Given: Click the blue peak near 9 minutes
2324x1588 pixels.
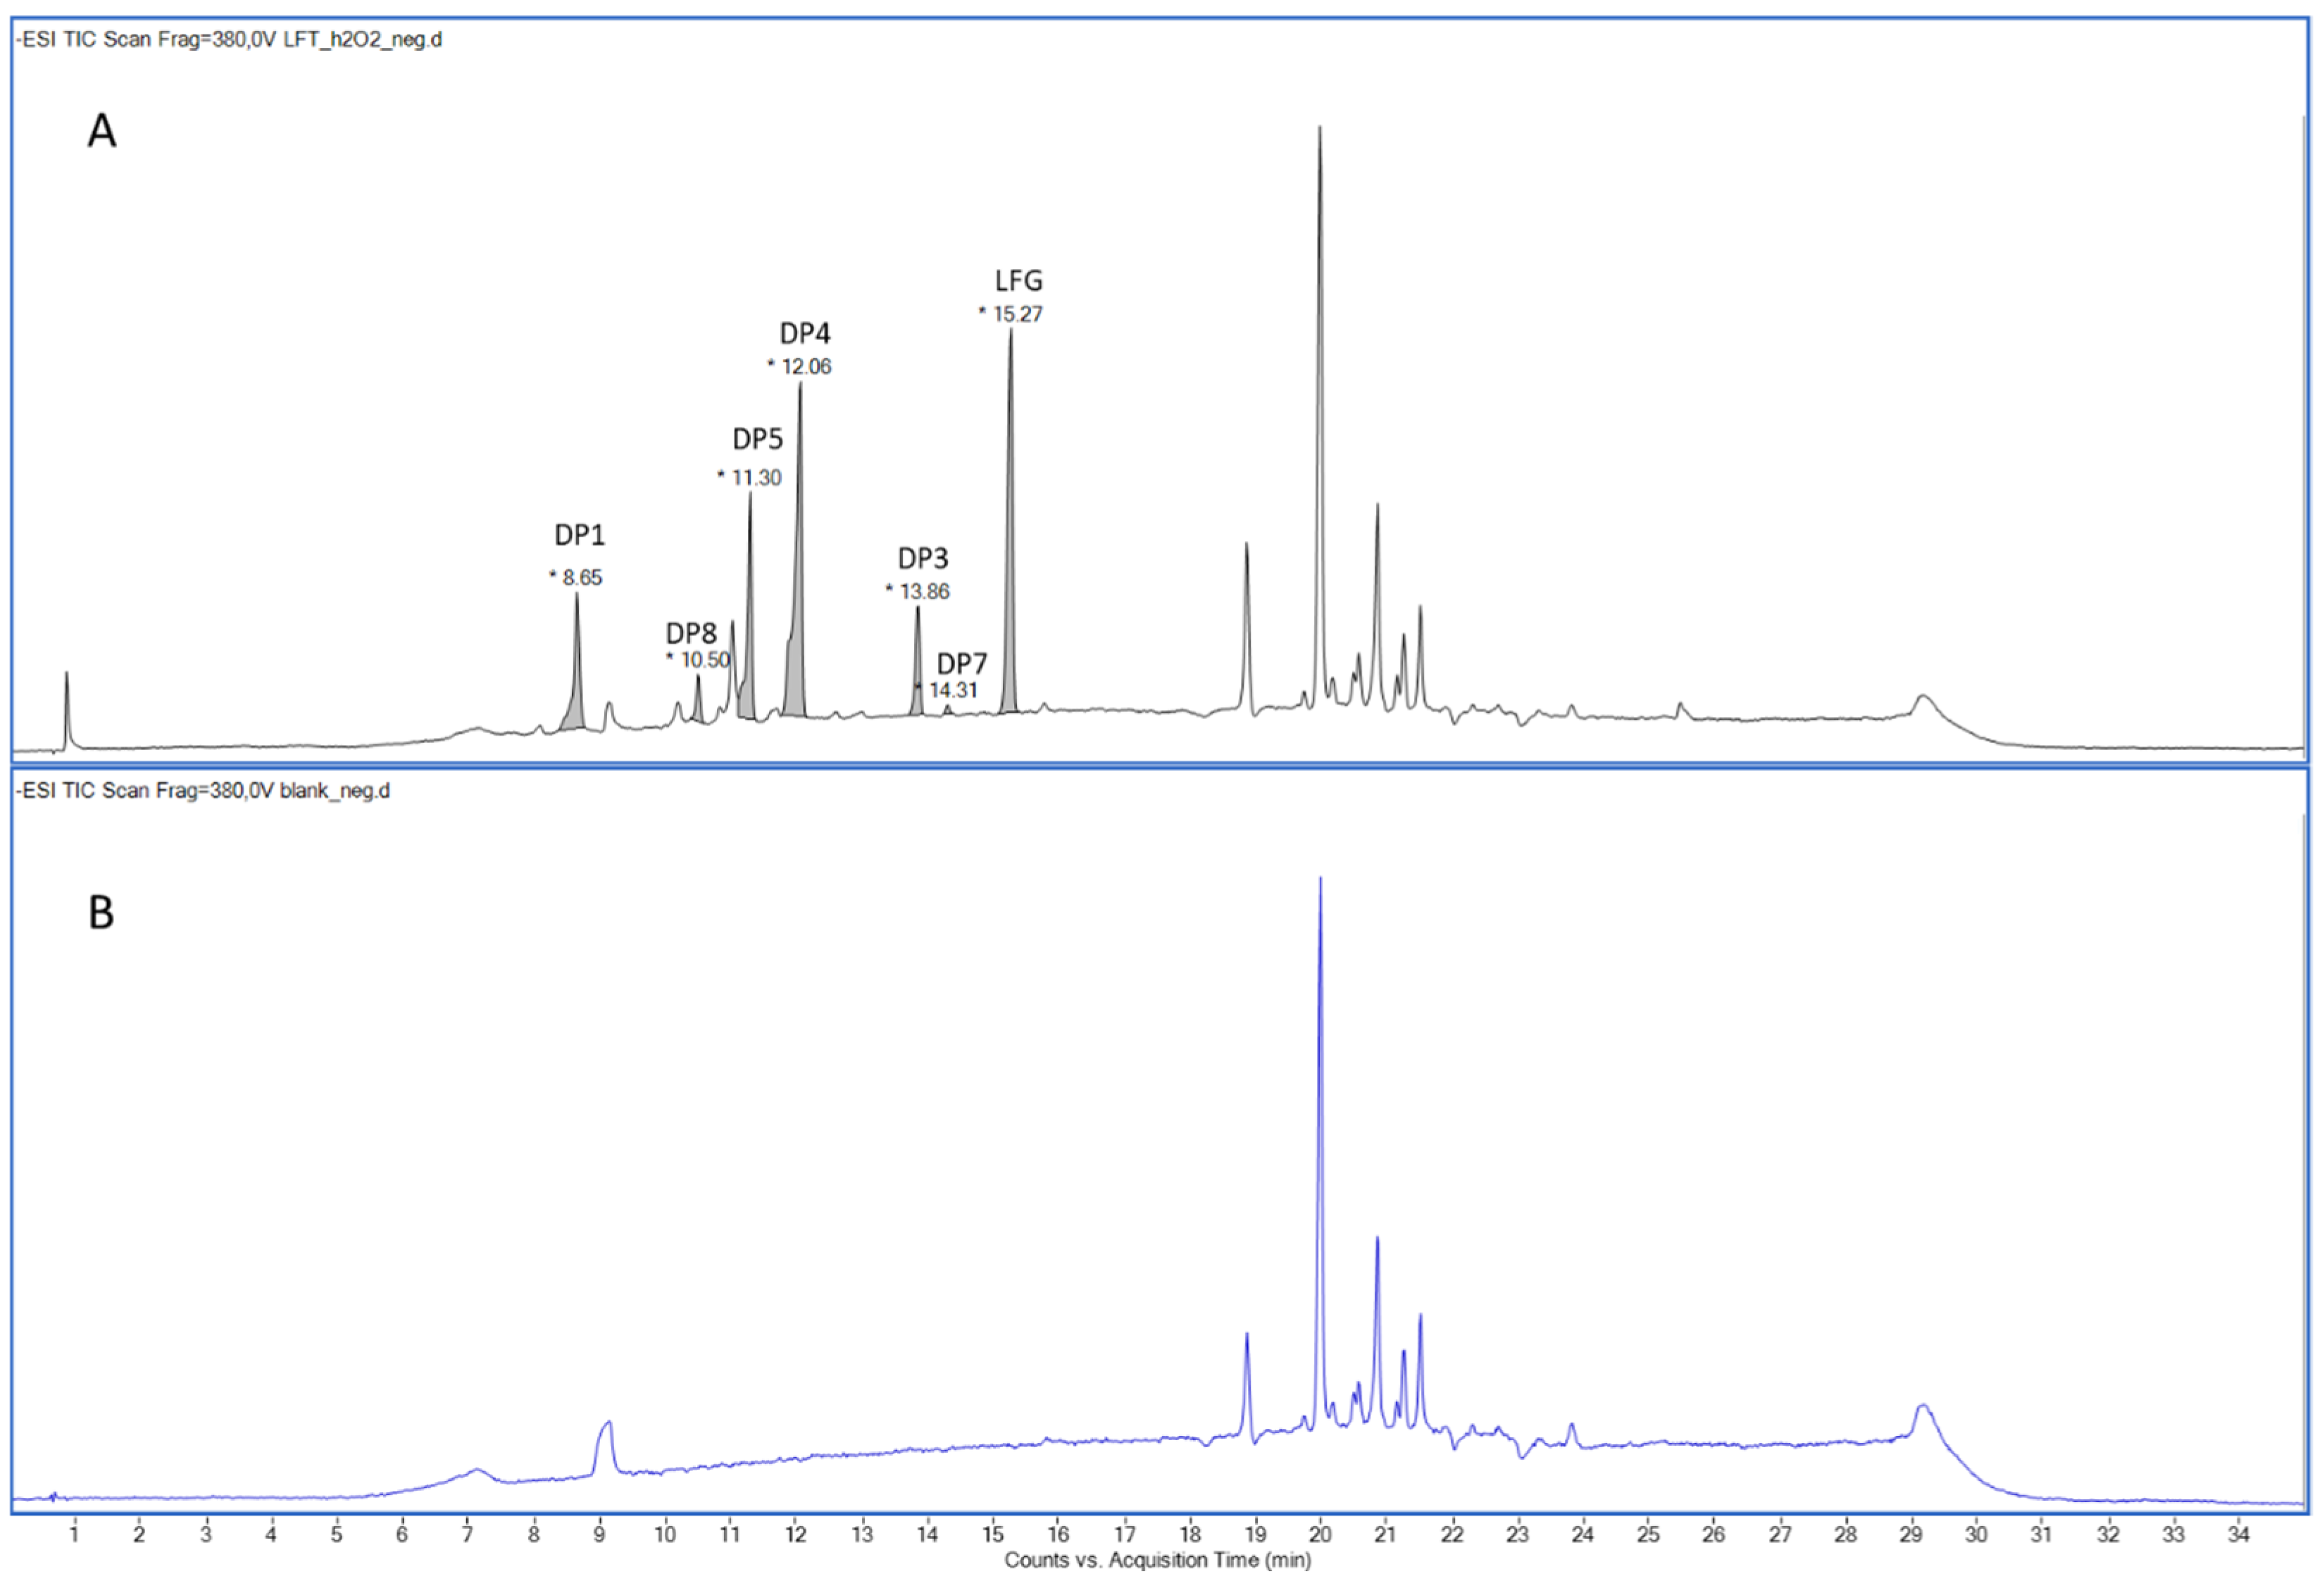Looking at the screenshot, I should click(x=604, y=1440).
